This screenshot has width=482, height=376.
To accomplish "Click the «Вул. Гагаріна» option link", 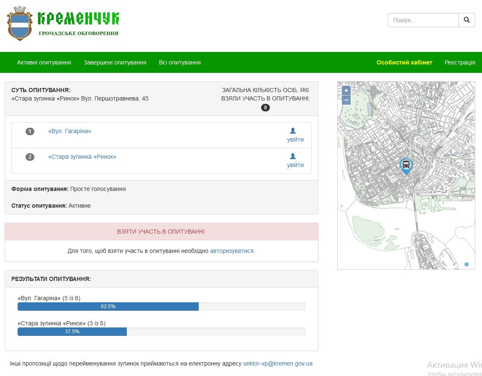I will 69,131.
